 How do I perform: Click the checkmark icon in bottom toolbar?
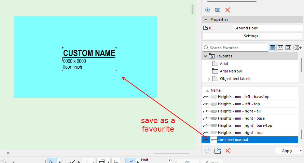tap(72, 161)
